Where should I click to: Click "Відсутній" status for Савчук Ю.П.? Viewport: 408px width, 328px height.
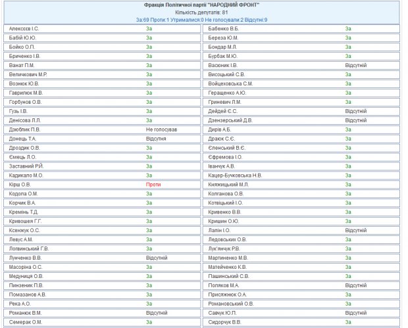[x=355, y=313]
